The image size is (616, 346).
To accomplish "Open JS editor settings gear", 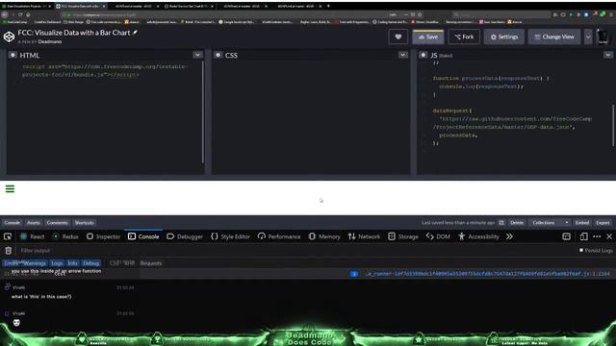I will coord(423,55).
